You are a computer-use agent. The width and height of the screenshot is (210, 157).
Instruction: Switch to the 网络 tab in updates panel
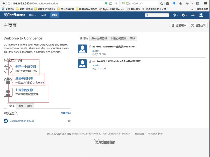[x=133, y=39]
